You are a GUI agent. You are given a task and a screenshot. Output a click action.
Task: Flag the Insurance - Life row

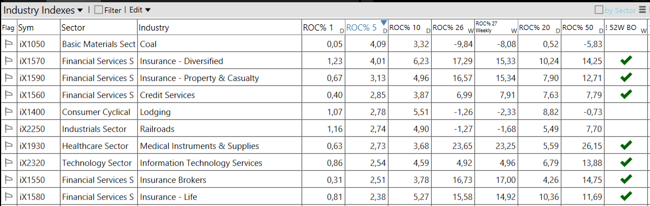9,197
